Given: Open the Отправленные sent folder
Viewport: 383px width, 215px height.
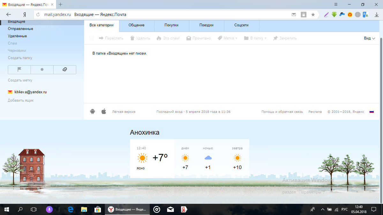Looking at the screenshot, I should click(20, 29).
